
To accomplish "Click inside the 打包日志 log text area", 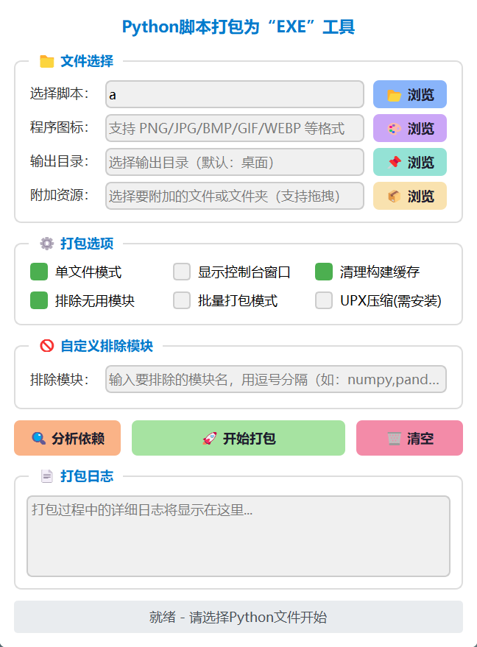I will click(238, 536).
